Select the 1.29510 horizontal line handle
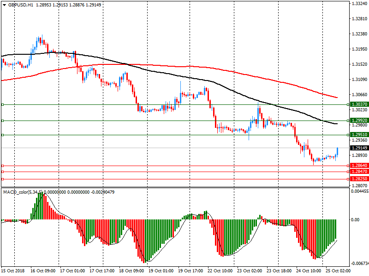369x276 pixels. click(2, 135)
